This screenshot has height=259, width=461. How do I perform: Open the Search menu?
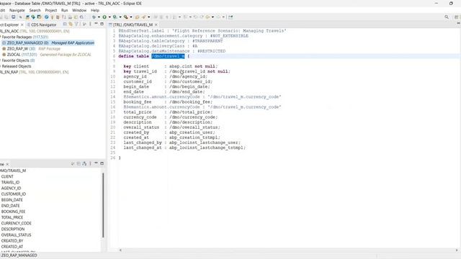point(35,10)
